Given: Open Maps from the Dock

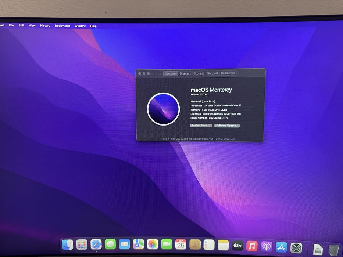Looking at the screenshot, I should click(139, 244).
